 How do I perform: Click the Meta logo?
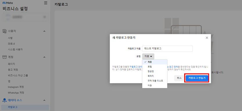tap(8, 3)
